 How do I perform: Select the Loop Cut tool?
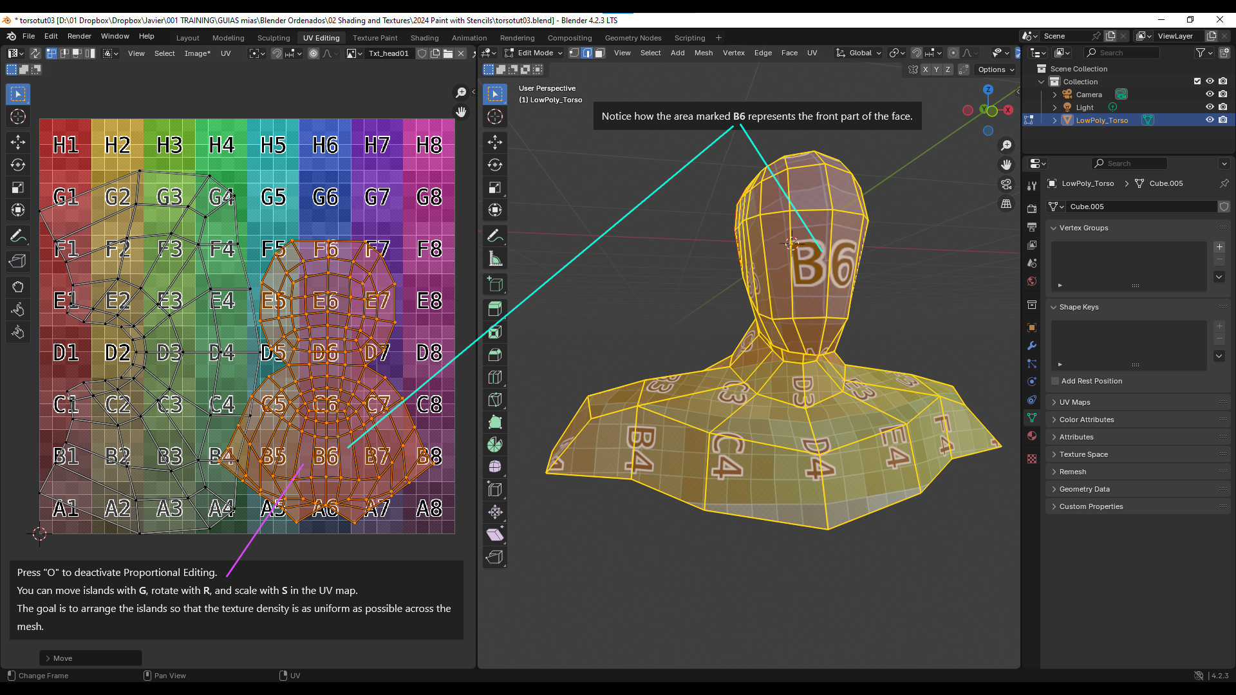tap(495, 377)
